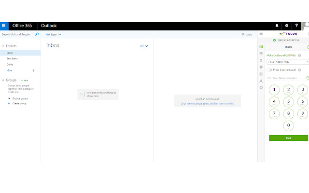Collapse the Groups section
The image size is (309, 193).
click(x=3, y=80)
